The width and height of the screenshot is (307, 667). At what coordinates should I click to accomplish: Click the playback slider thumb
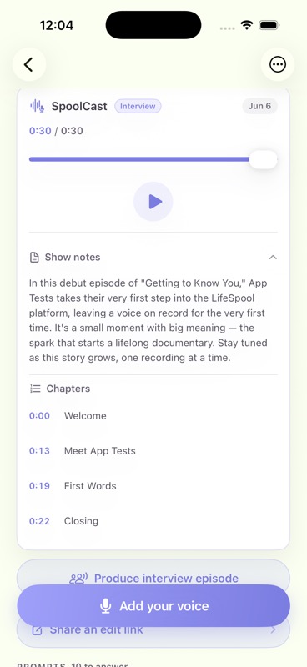(x=263, y=159)
